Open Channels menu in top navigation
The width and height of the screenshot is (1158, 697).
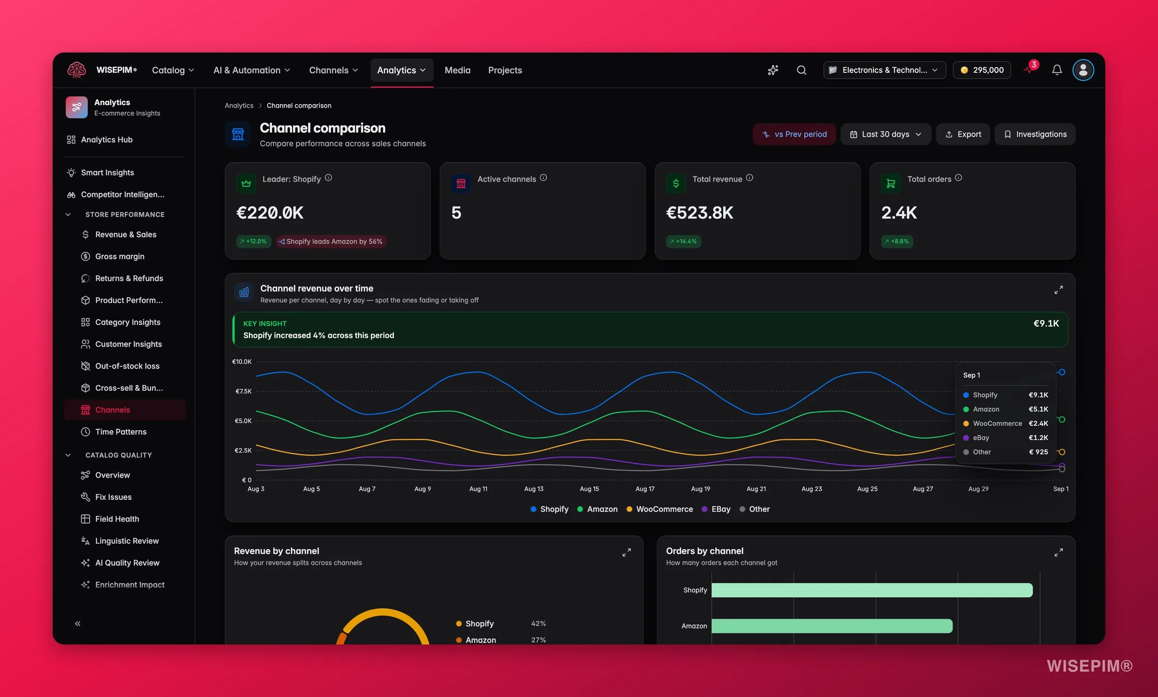333,70
